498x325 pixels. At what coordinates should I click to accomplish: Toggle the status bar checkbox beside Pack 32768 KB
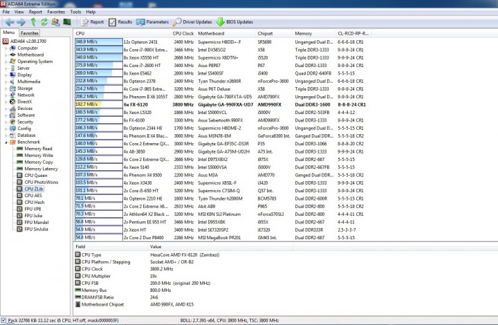[3, 320]
